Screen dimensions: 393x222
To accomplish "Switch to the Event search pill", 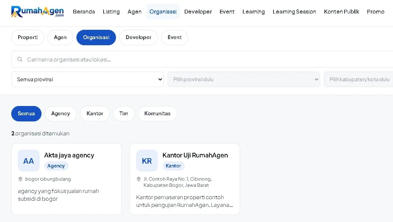I will (175, 38).
